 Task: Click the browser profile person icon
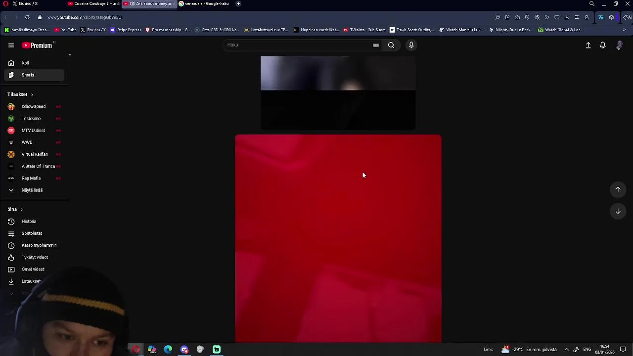click(587, 17)
